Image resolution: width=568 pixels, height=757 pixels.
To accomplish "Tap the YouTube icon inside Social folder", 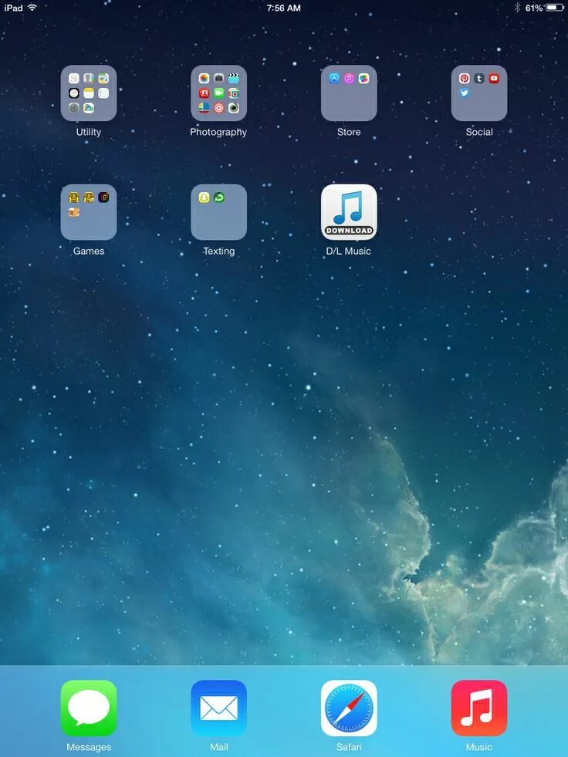I will pos(494,78).
